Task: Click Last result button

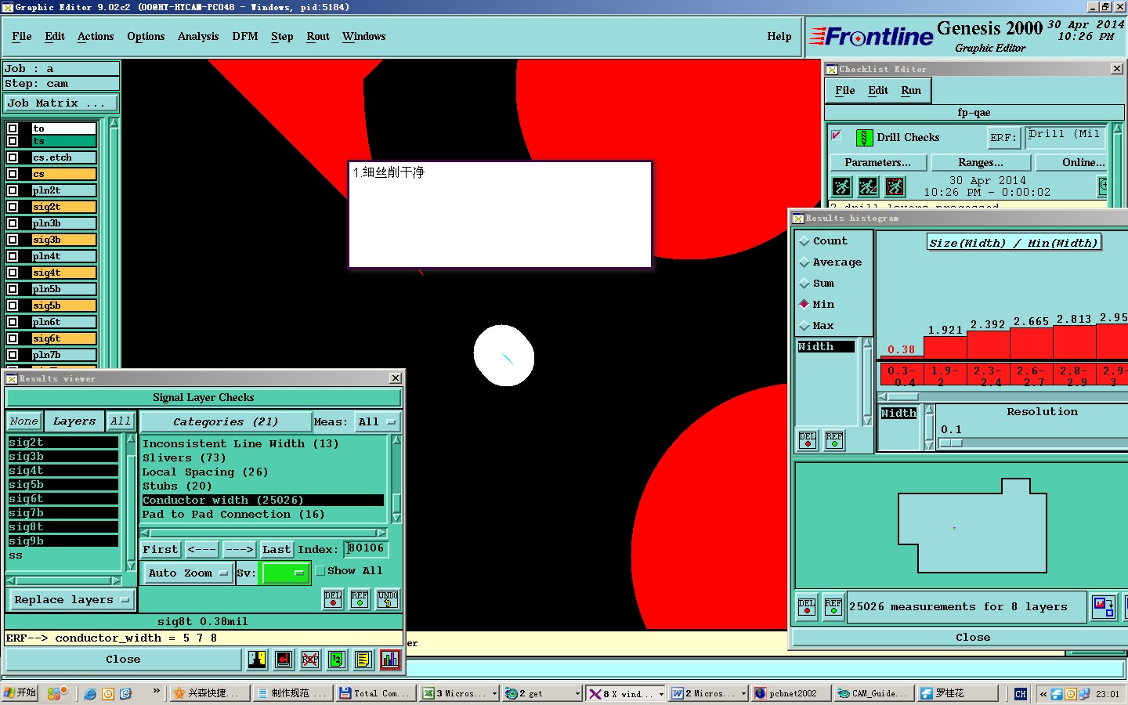Action: click(x=277, y=550)
